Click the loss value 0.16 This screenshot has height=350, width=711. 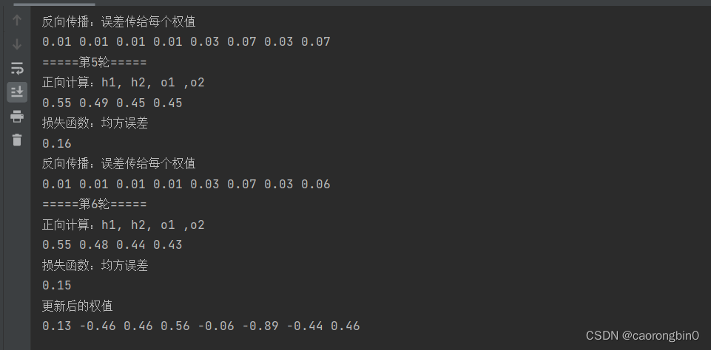pyautogui.click(x=57, y=143)
